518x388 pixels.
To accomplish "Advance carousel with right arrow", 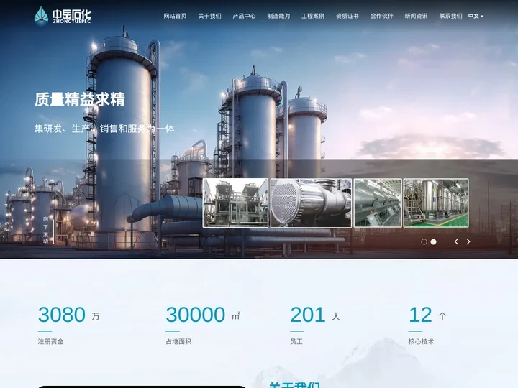I will pyautogui.click(x=468, y=241).
